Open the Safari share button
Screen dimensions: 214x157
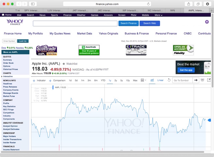[x=189, y=4]
